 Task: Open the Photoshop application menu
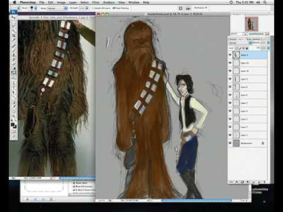[x=28, y=2]
